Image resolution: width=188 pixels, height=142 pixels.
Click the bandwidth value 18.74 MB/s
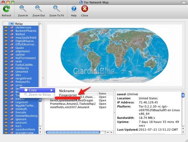147,118
